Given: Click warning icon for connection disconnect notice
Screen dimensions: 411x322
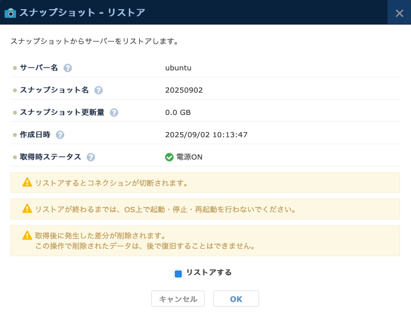Looking at the screenshot, I should coord(27,182).
